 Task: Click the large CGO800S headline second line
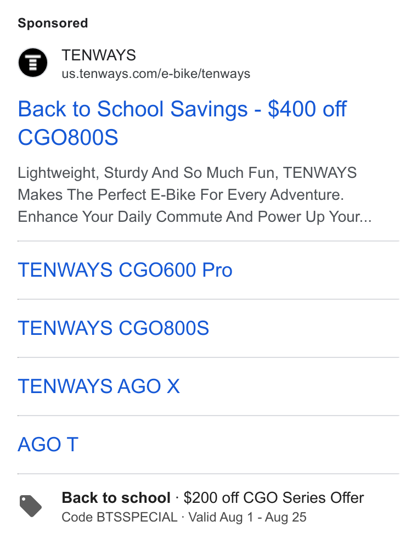click(68, 138)
